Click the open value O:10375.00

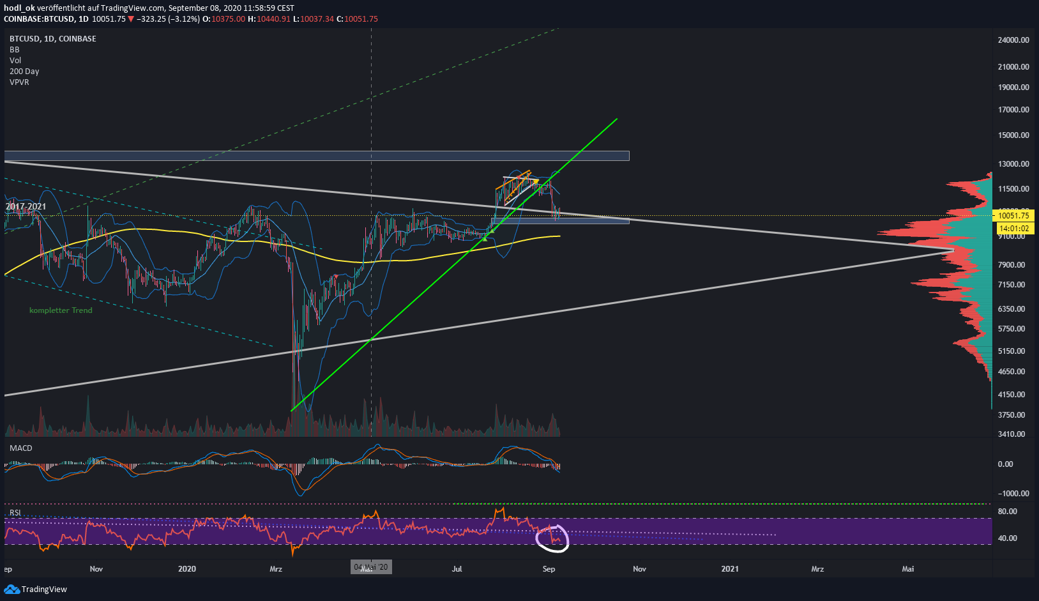point(224,19)
